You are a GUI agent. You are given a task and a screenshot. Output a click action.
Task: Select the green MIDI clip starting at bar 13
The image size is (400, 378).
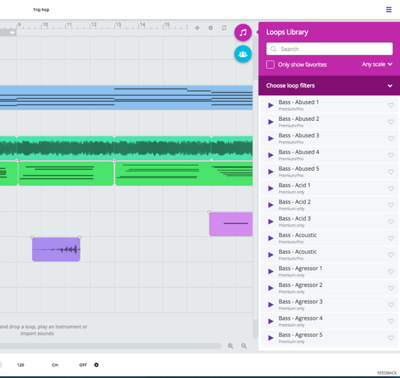point(184,173)
